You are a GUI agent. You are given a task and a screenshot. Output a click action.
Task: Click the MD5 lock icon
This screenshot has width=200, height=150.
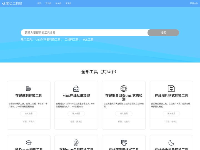(x=76, y=89)
